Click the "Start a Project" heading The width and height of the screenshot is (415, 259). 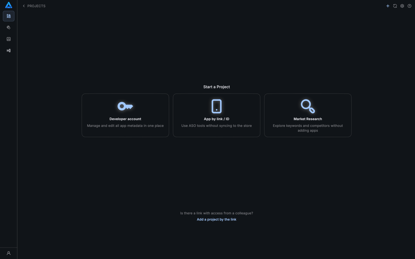click(216, 87)
